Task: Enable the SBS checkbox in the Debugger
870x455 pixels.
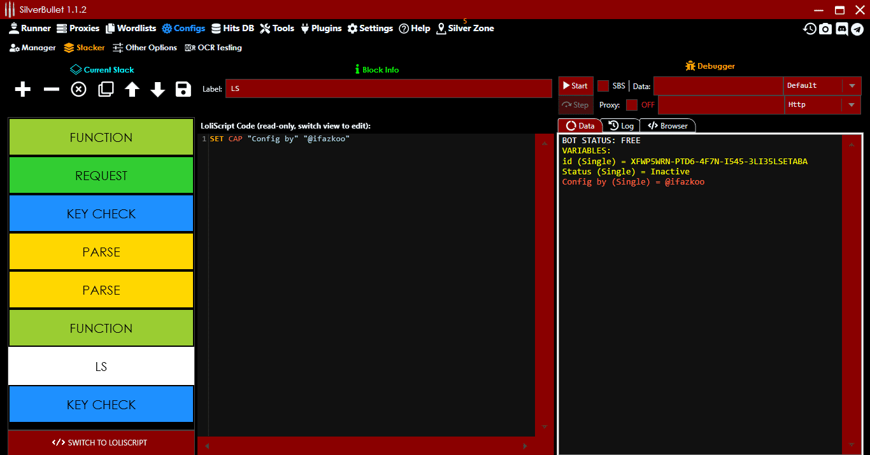Action: click(603, 85)
